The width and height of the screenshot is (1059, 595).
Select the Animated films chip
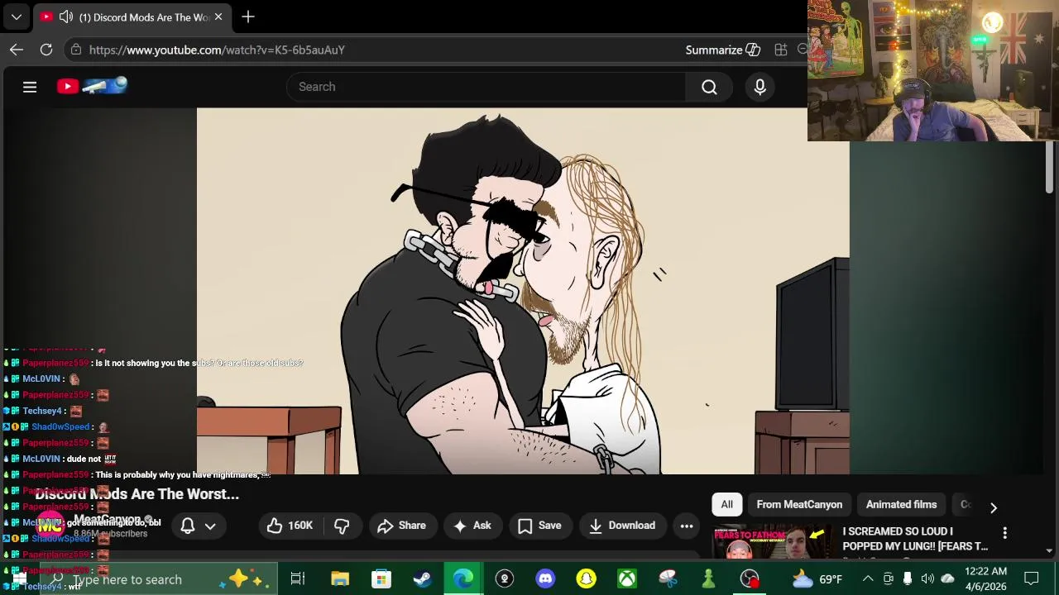(901, 504)
